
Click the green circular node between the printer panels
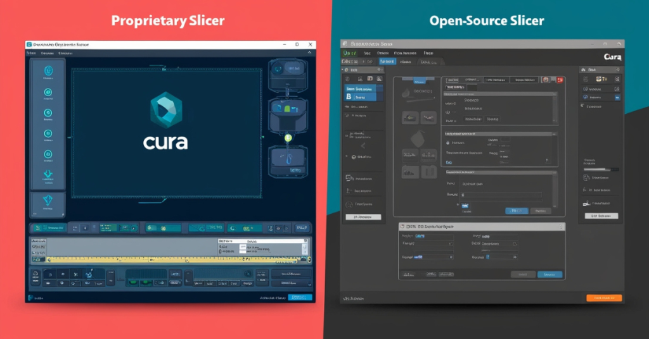(x=288, y=137)
